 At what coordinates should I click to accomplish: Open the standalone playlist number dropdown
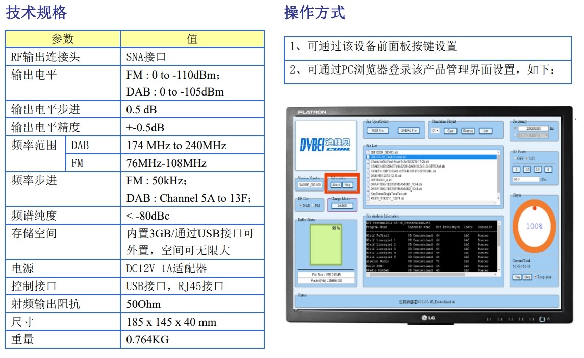[435, 131]
